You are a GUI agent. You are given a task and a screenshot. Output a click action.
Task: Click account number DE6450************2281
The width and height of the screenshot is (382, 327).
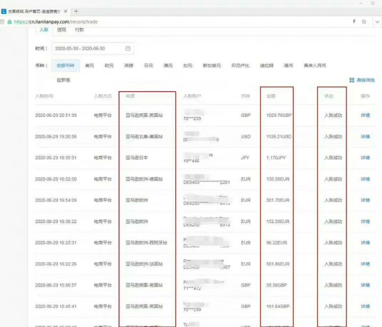(x=207, y=182)
